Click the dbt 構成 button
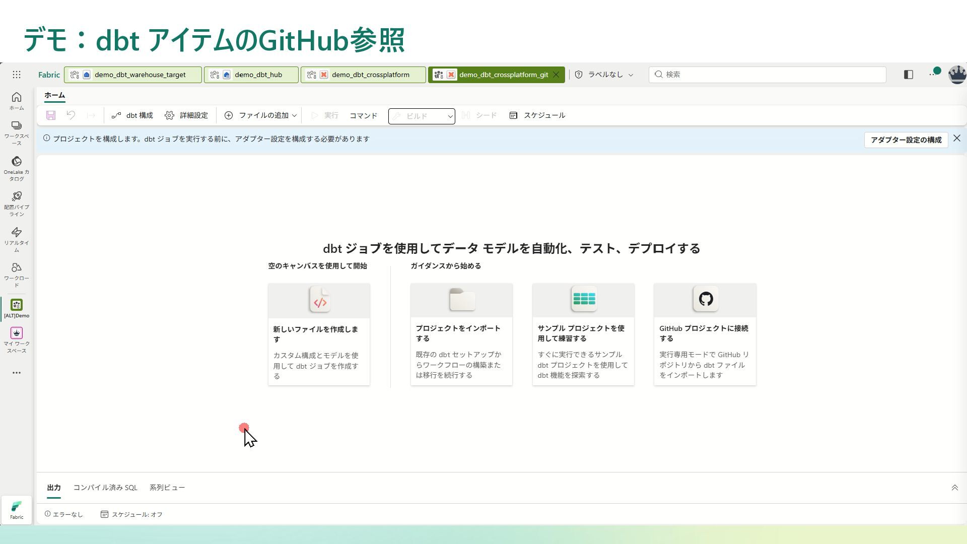Image resolution: width=967 pixels, height=544 pixels. (132, 115)
